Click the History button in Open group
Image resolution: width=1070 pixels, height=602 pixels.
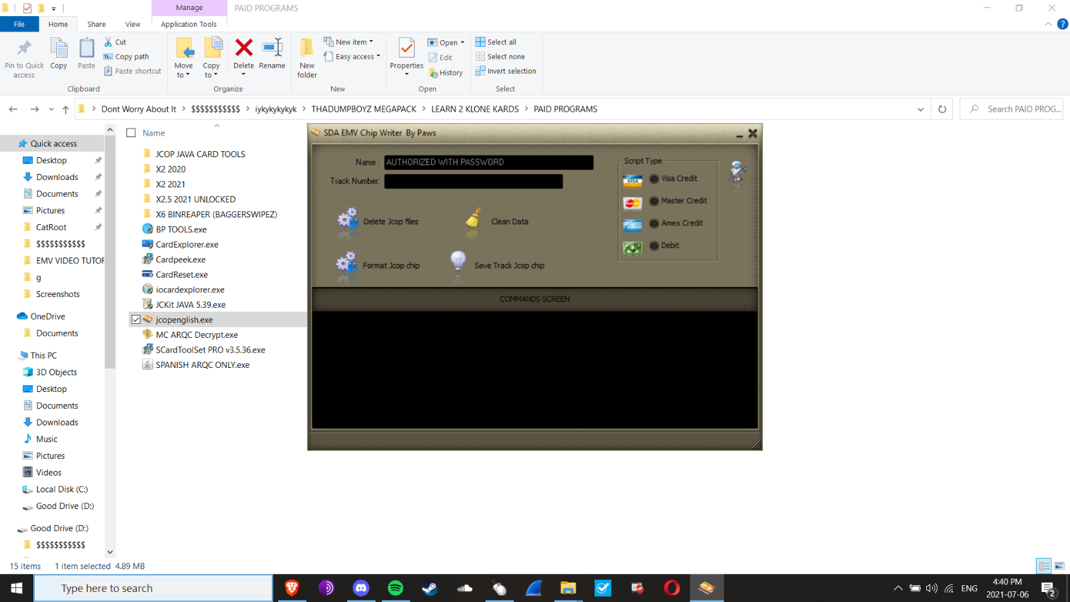[446, 73]
